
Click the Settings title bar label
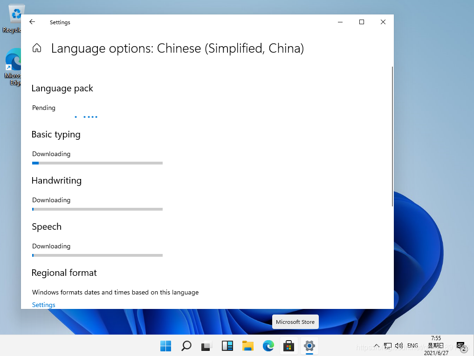[60, 22]
